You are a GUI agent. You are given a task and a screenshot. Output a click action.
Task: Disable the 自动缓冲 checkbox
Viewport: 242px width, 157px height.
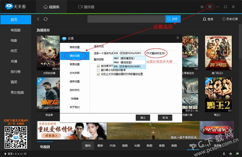click(x=98, y=66)
